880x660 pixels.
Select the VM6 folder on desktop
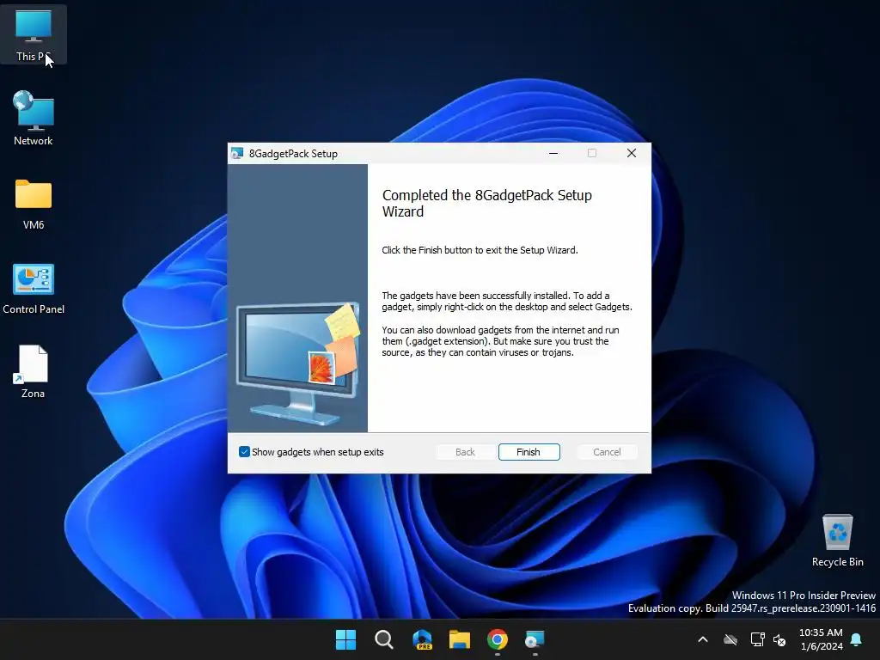tap(34, 205)
